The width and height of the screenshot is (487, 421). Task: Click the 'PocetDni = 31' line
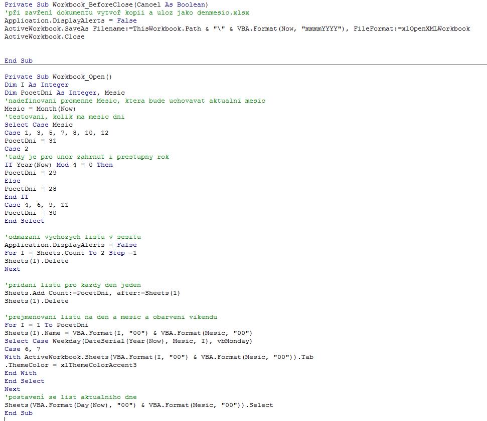click(x=31, y=141)
